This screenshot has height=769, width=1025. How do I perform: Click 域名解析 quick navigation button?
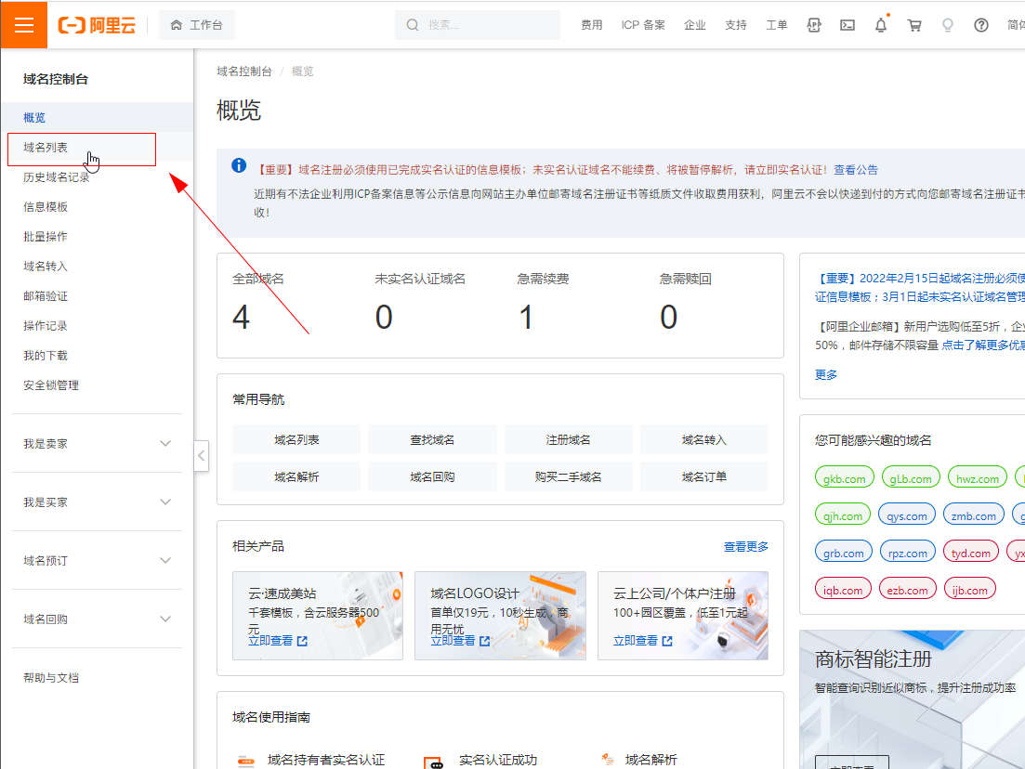coord(296,477)
